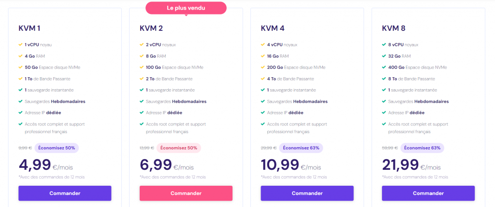Click the 'Le plus vendu' badge
This screenshot has width=495, height=207.
pyautogui.click(x=186, y=8)
